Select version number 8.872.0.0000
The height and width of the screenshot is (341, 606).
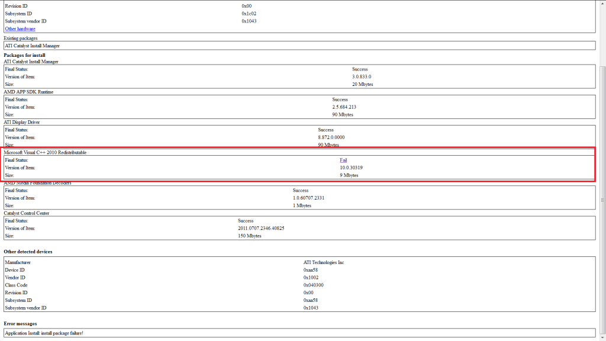click(x=331, y=137)
